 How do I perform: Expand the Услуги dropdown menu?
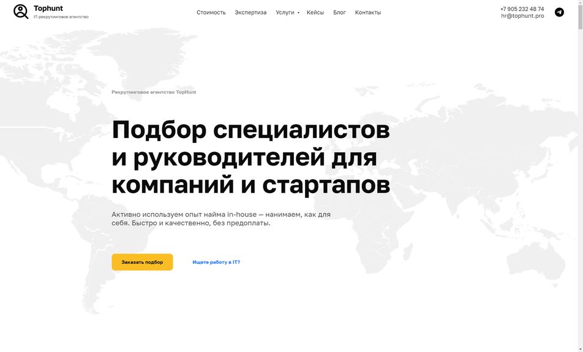pos(287,12)
